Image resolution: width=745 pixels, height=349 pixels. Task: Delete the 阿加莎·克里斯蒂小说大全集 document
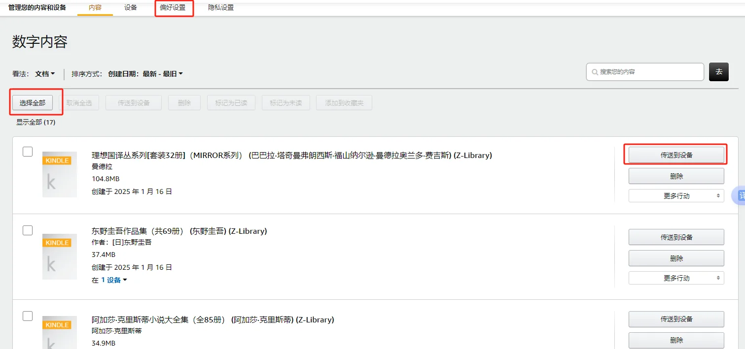[x=676, y=340]
